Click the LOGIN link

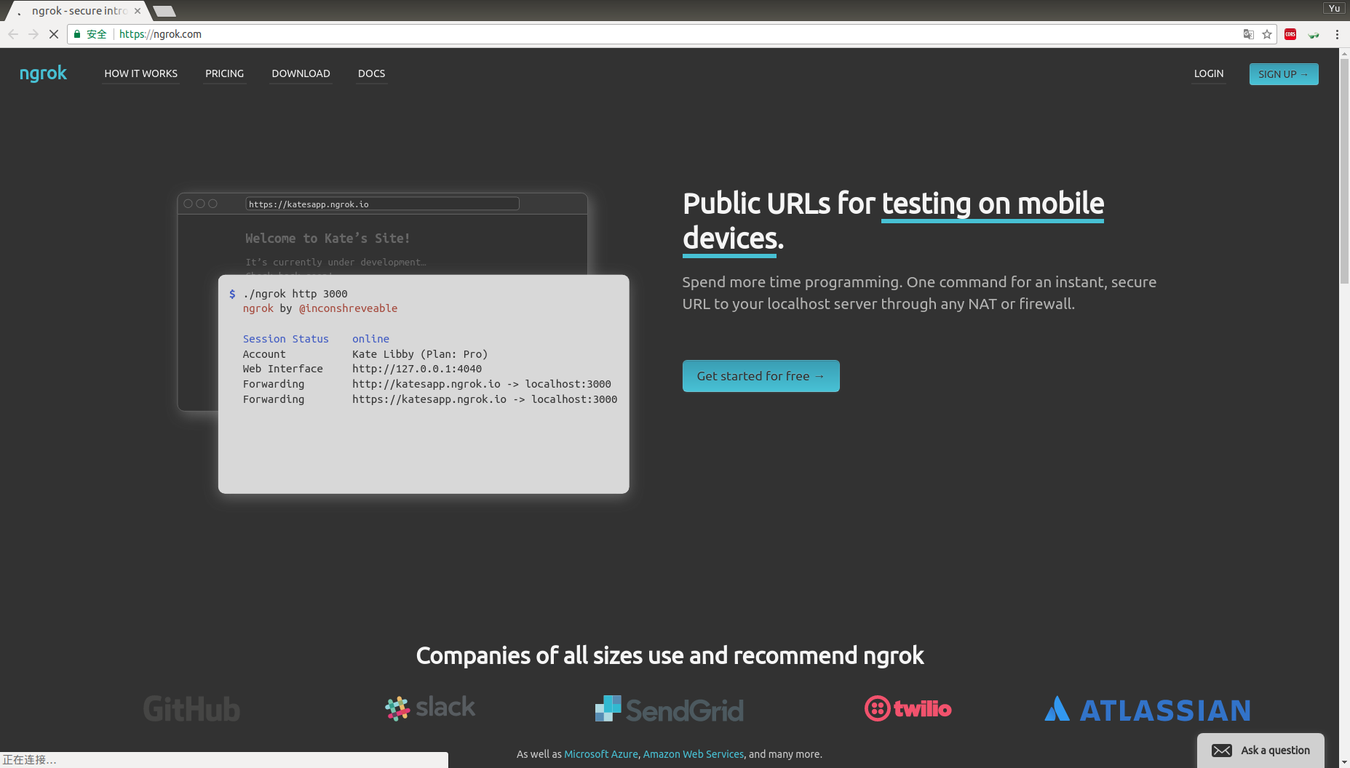pos(1208,73)
